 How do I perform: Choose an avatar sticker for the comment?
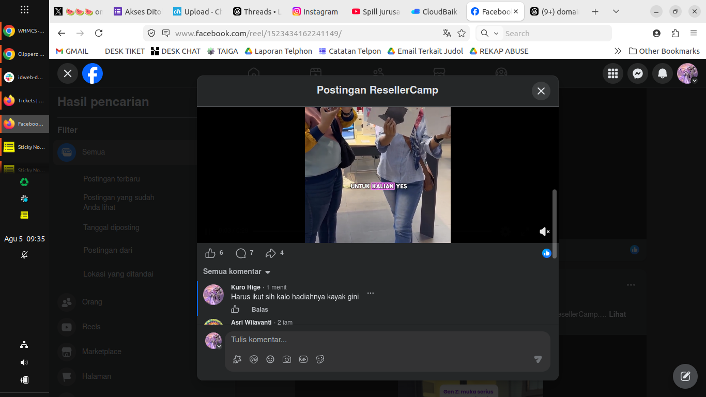[254, 359]
